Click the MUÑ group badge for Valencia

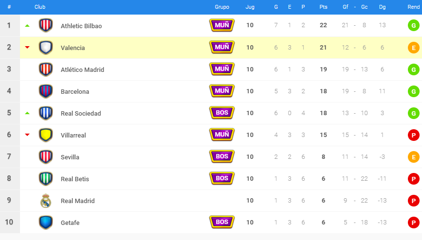pyautogui.click(x=222, y=47)
